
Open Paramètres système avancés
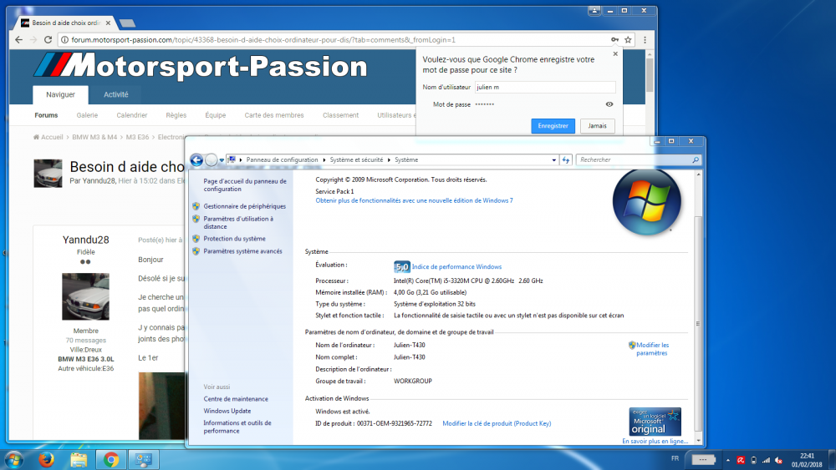click(242, 251)
